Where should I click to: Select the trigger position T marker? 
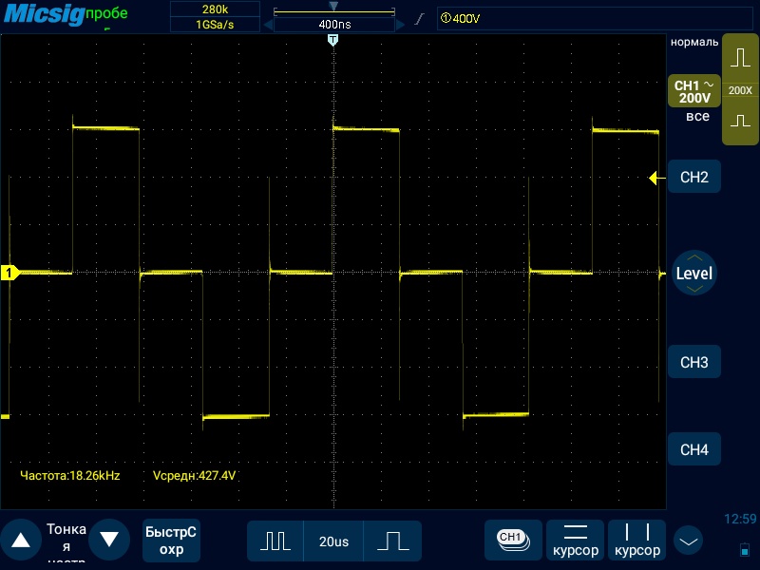[333, 40]
